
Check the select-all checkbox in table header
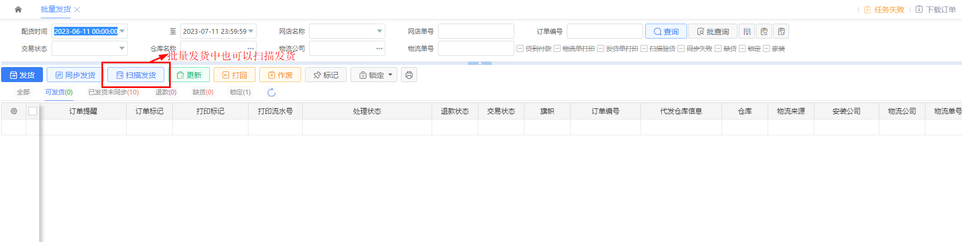click(33, 111)
